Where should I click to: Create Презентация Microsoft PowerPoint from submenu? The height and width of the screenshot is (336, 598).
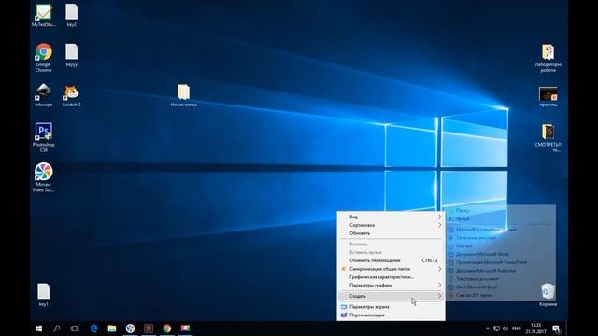click(501, 262)
